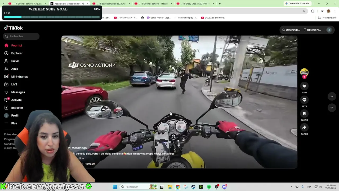339x191 pixels.
Task: Switch to the Dizzy Dros X RED TAPE tab
Action: (x=195, y=3)
